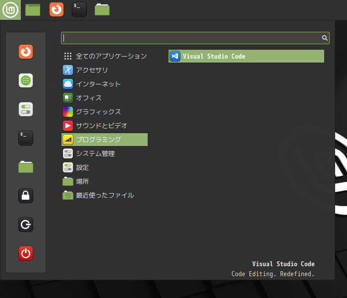Select the 設定 category
Screen dimensions: 347x298
point(105,167)
